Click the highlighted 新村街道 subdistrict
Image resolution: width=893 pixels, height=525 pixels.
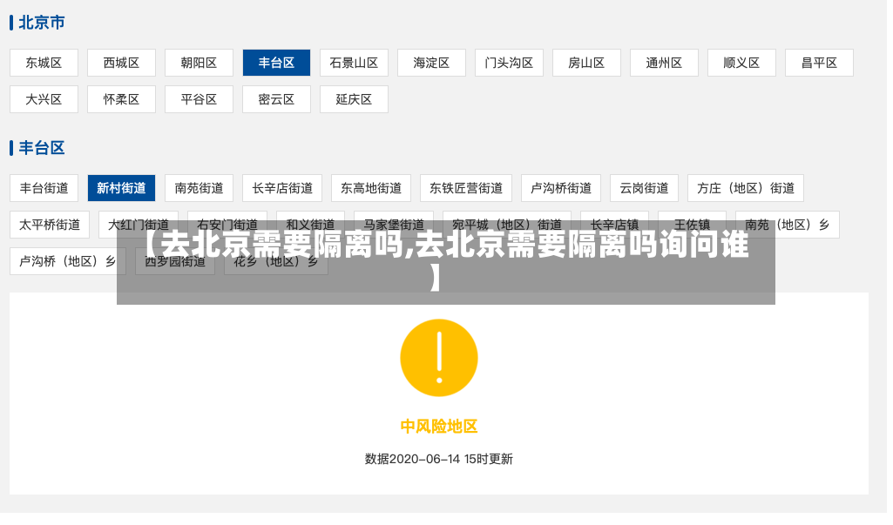pyautogui.click(x=121, y=188)
